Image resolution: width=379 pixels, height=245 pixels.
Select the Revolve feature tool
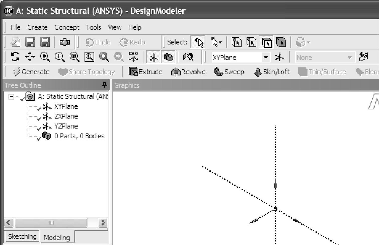[x=176, y=72]
